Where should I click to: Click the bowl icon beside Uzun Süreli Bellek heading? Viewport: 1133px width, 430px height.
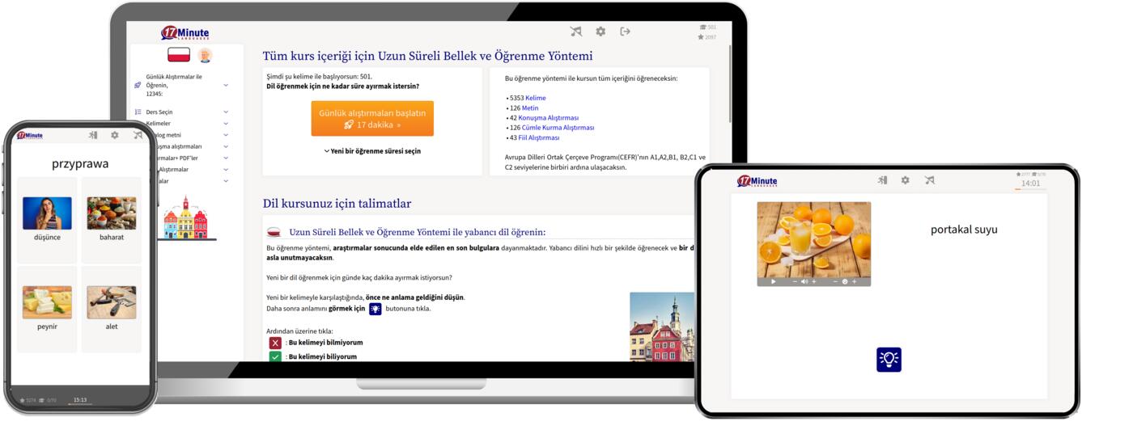tap(274, 232)
